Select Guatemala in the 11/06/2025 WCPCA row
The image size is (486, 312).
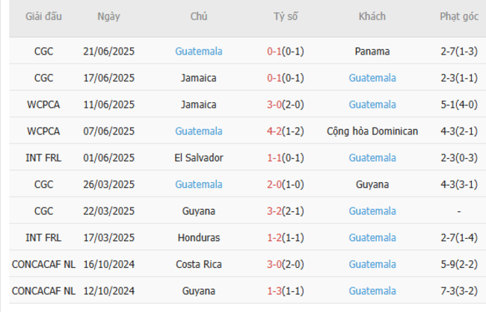click(372, 104)
